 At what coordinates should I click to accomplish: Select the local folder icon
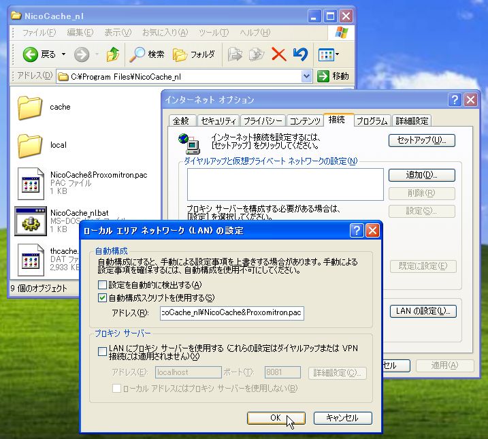click(29, 146)
